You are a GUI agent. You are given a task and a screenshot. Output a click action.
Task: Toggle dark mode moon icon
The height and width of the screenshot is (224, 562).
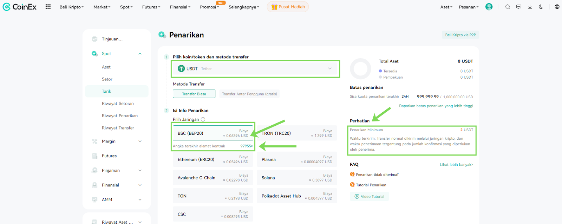pyautogui.click(x=541, y=7)
